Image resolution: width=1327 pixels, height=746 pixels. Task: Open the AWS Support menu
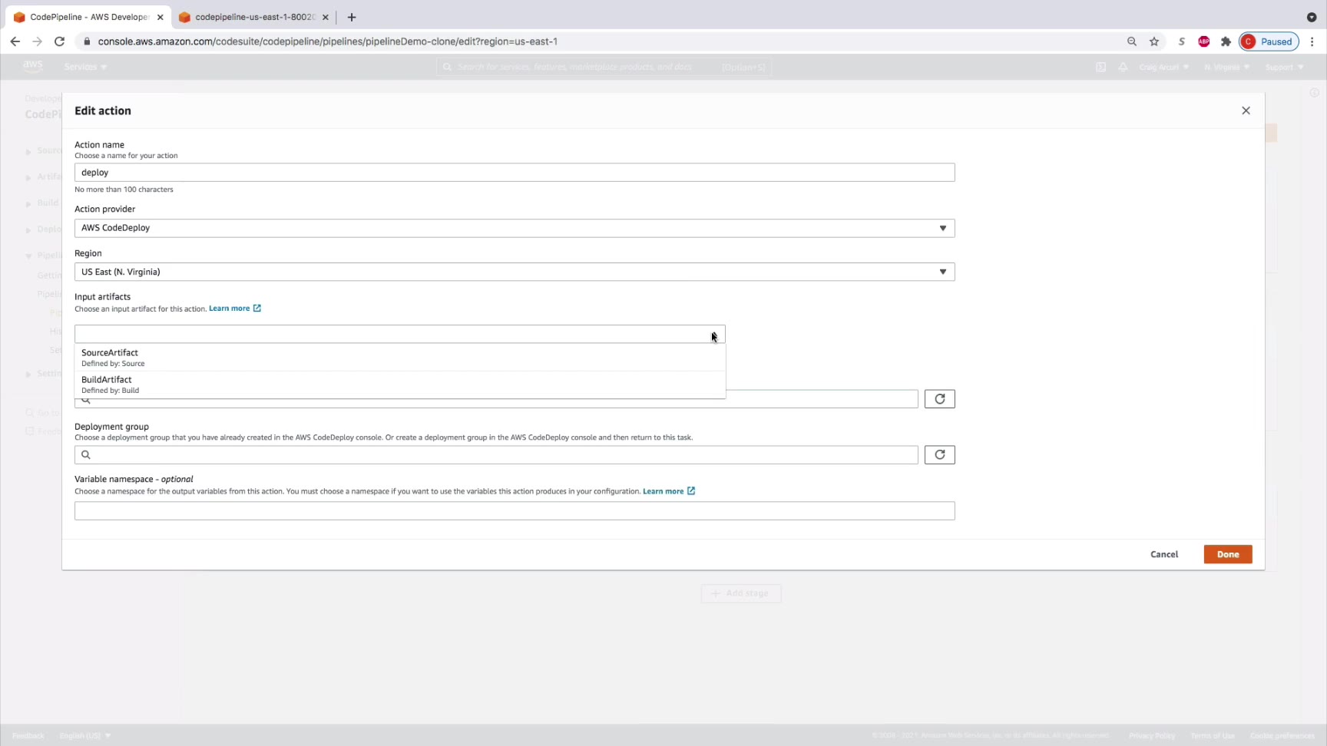pyautogui.click(x=1284, y=67)
